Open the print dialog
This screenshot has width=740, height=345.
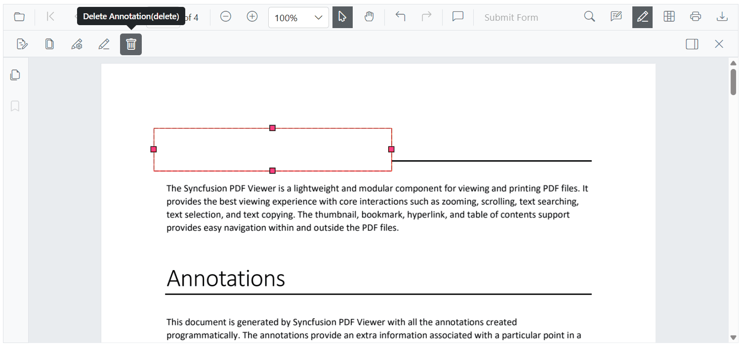pos(696,16)
